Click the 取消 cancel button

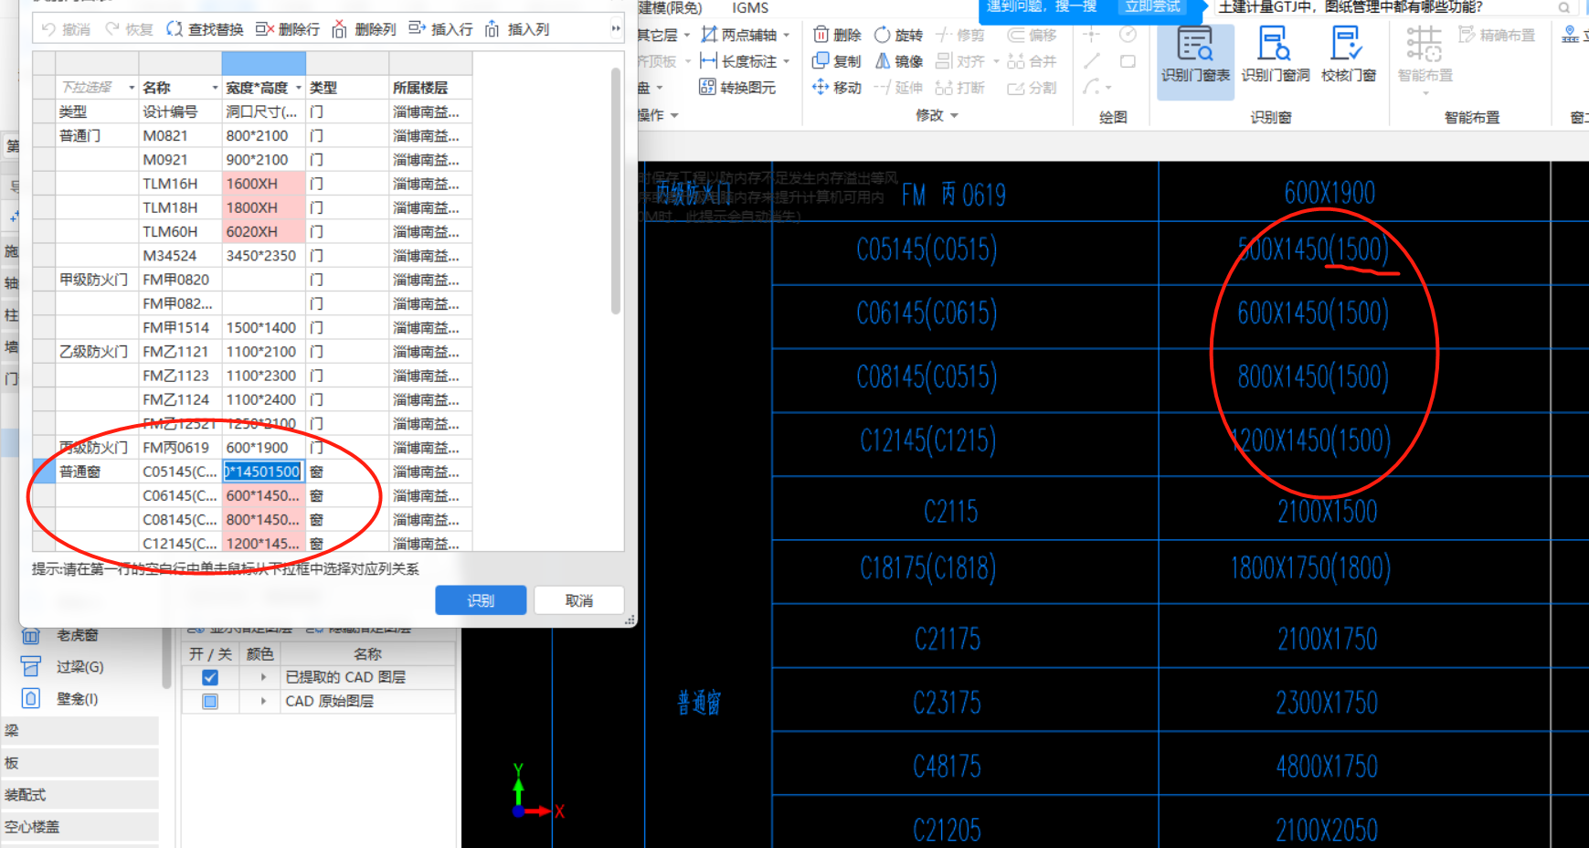579,600
